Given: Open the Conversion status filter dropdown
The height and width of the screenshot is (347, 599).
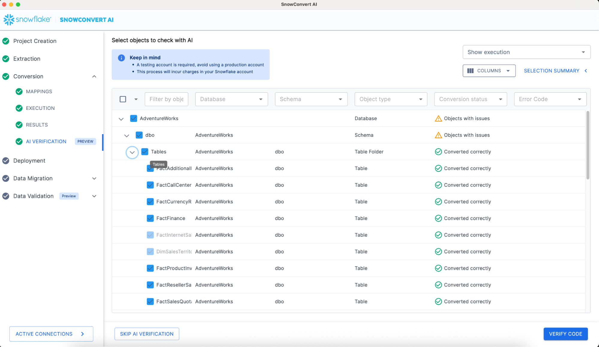Looking at the screenshot, I should pyautogui.click(x=470, y=99).
